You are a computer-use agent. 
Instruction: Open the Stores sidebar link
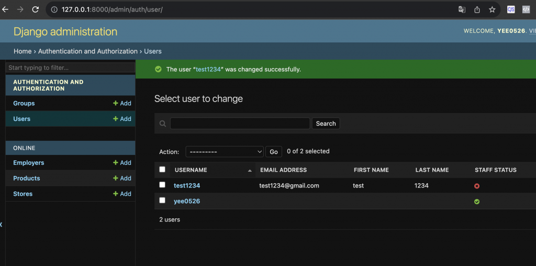click(x=23, y=194)
